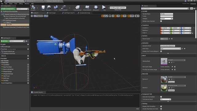This screenshot has height=111, width=197.
Task: Open the Category dropdown in Details
Action: coord(167,18)
